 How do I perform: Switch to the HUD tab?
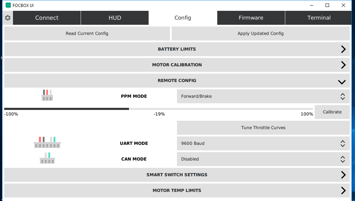[115, 18]
